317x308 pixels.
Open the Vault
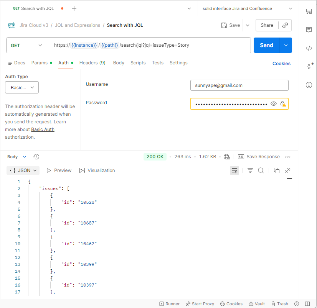click(x=256, y=303)
